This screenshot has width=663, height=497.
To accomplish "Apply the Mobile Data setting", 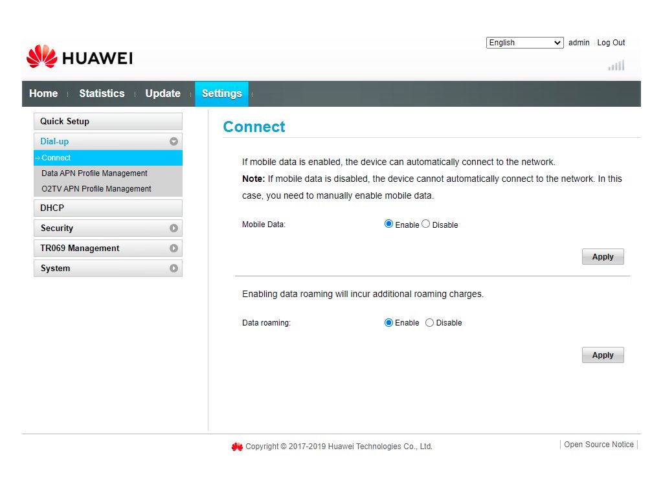I will 602,257.
